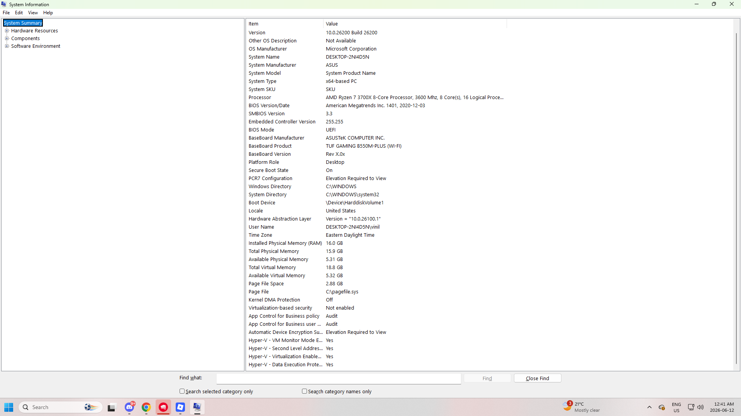This screenshot has width=741, height=416.
Task: Open the View menu
Action: click(33, 13)
